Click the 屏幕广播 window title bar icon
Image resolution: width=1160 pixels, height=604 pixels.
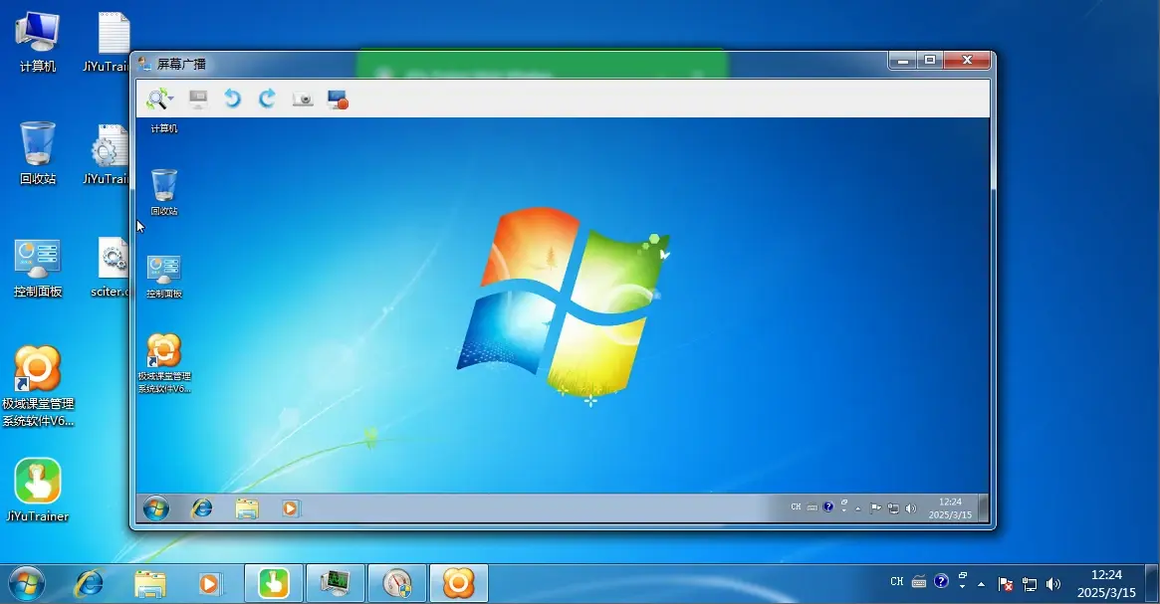click(144, 65)
